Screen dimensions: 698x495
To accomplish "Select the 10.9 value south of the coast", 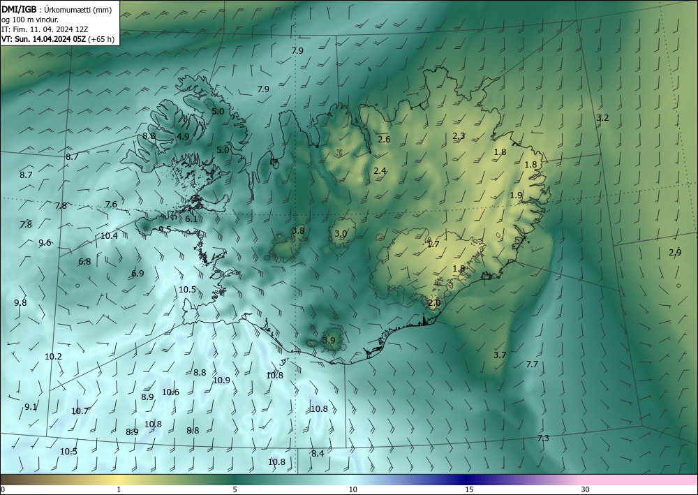I will 221,381.
